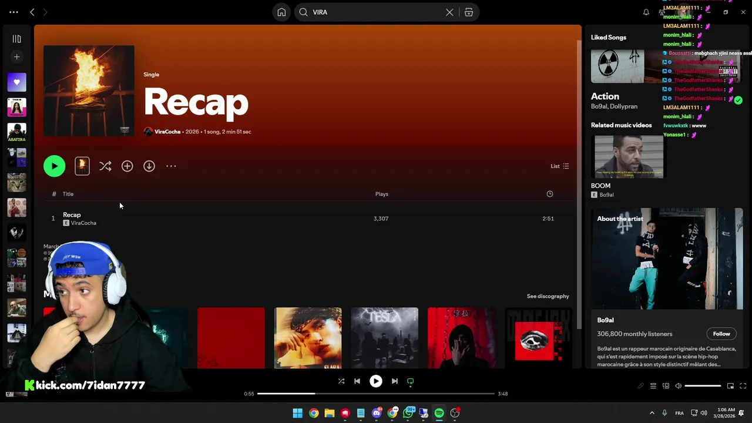
Task: Open the burning cover preview next to play
Action: click(x=82, y=166)
